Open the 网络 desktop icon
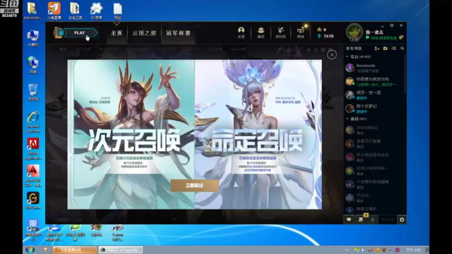The width and height of the screenshot is (452, 254). pyautogui.click(x=33, y=65)
